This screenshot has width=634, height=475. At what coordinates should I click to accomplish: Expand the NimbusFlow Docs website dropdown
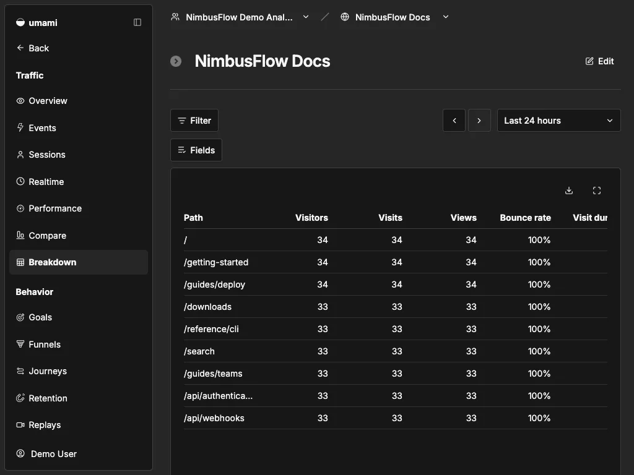click(446, 17)
